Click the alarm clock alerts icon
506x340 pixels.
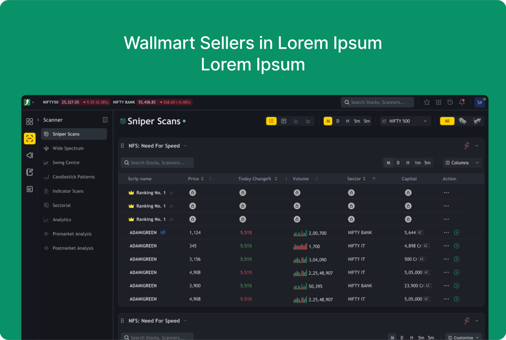(x=438, y=102)
